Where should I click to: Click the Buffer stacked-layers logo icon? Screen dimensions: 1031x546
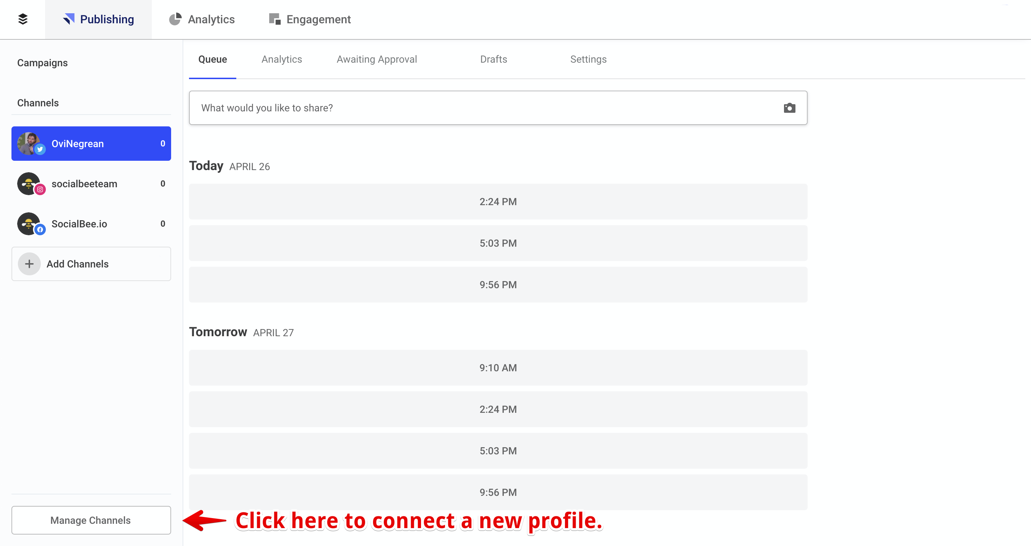click(23, 19)
